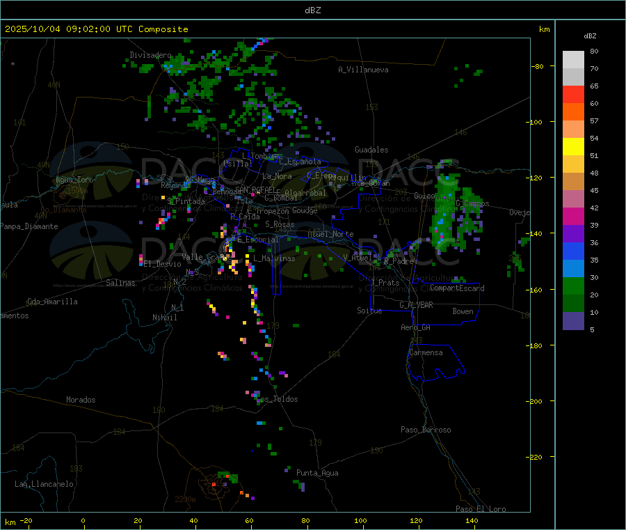Select the V_Atuel location label

click(358, 258)
